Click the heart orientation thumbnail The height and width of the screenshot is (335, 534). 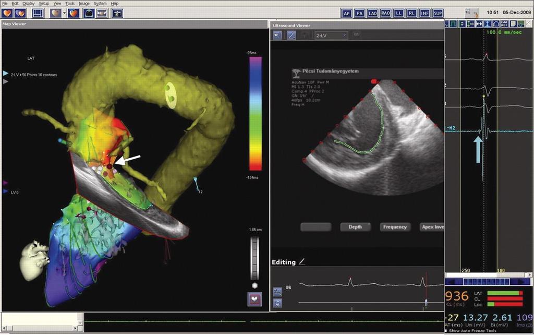[x=35, y=260]
